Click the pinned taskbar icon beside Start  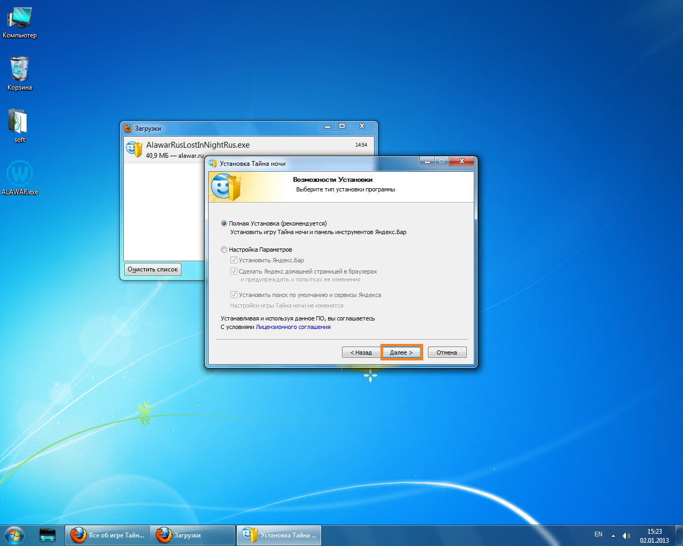point(48,535)
